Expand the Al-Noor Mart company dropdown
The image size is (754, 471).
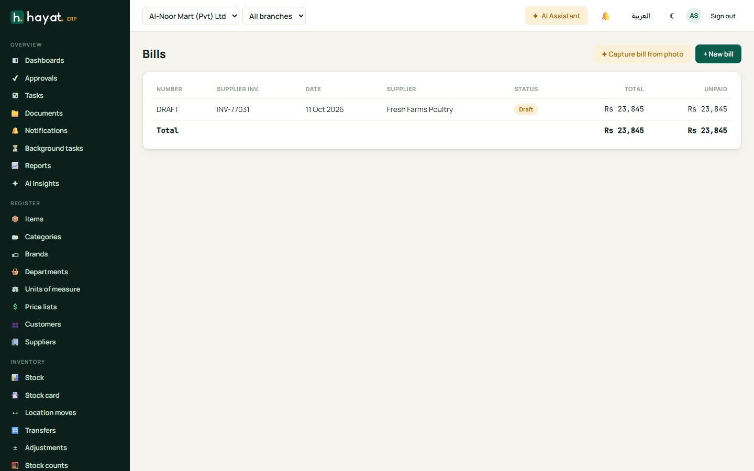pyautogui.click(x=191, y=16)
